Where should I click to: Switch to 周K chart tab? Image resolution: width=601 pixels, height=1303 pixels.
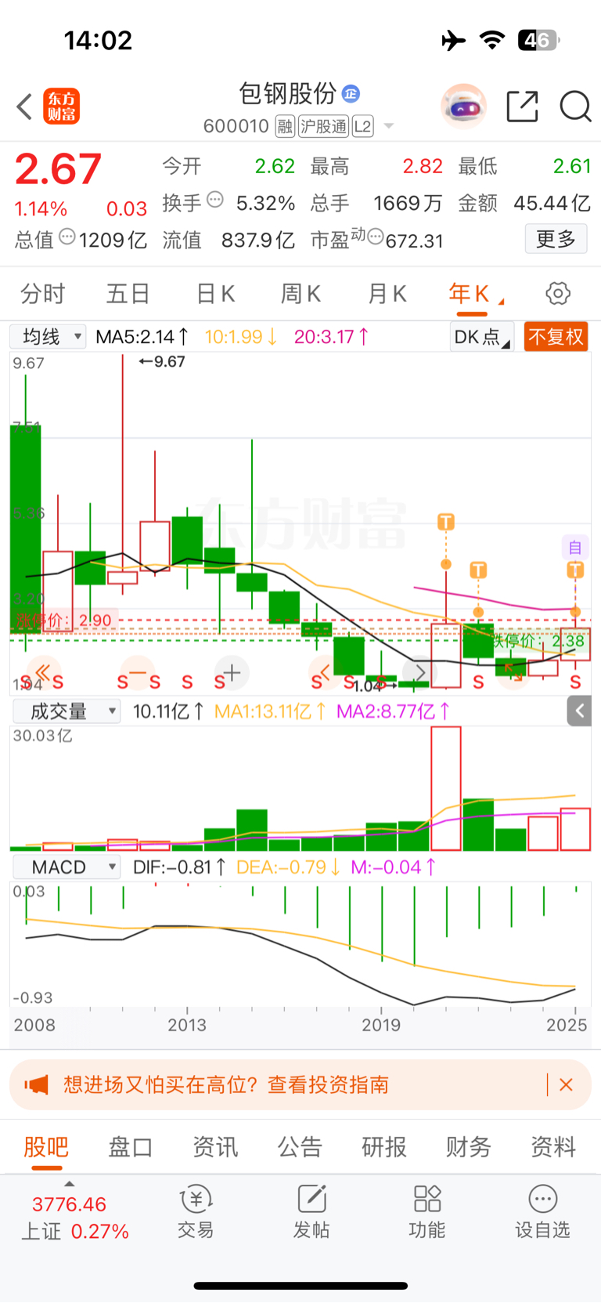pos(300,294)
